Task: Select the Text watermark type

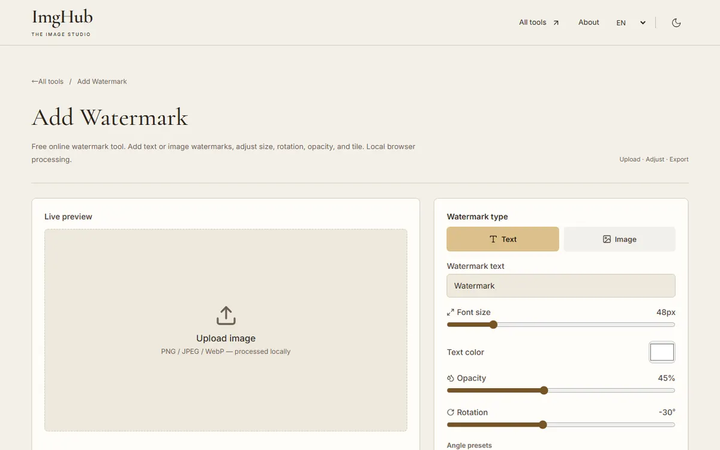Action: (x=503, y=239)
